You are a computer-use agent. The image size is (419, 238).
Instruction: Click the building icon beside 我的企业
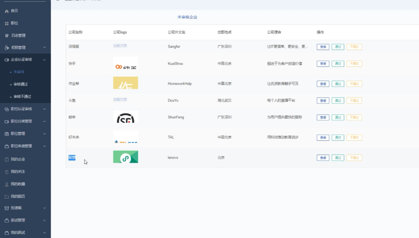coord(7,160)
